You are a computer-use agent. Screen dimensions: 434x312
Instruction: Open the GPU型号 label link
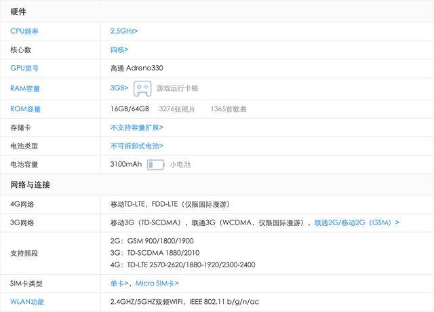coord(24,69)
